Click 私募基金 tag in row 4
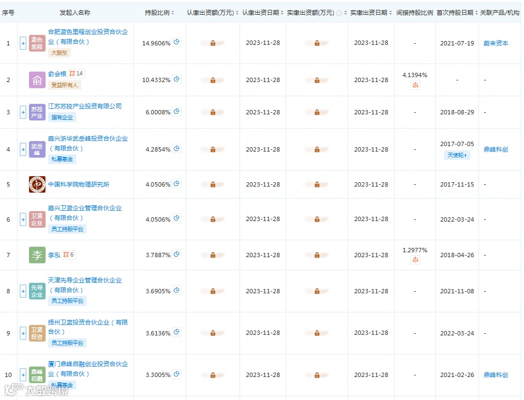 [x=62, y=159]
